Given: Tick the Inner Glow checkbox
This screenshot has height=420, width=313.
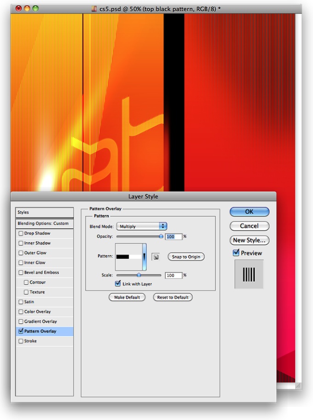Looking at the screenshot, I should click(21, 263).
